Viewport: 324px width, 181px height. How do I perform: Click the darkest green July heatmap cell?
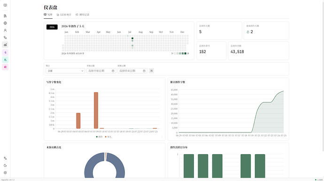(132, 38)
